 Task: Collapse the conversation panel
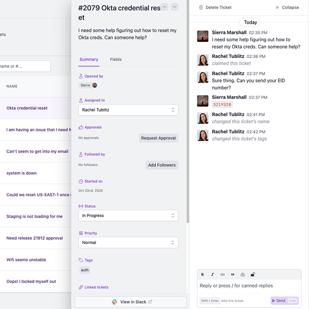click(x=287, y=7)
